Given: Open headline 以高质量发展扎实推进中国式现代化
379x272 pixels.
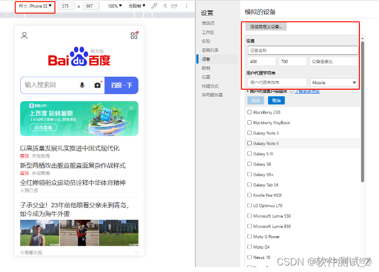Looking at the screenshot, I should tap(70, 148).
